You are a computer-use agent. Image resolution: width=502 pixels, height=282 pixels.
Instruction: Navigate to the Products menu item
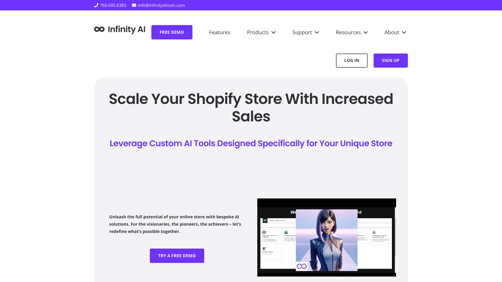[261, 32]
